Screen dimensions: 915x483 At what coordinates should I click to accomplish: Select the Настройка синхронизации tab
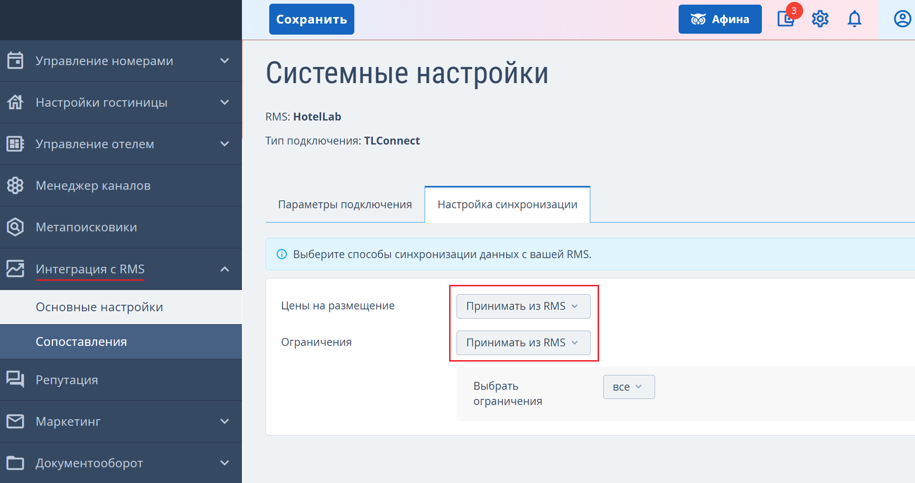507,205
